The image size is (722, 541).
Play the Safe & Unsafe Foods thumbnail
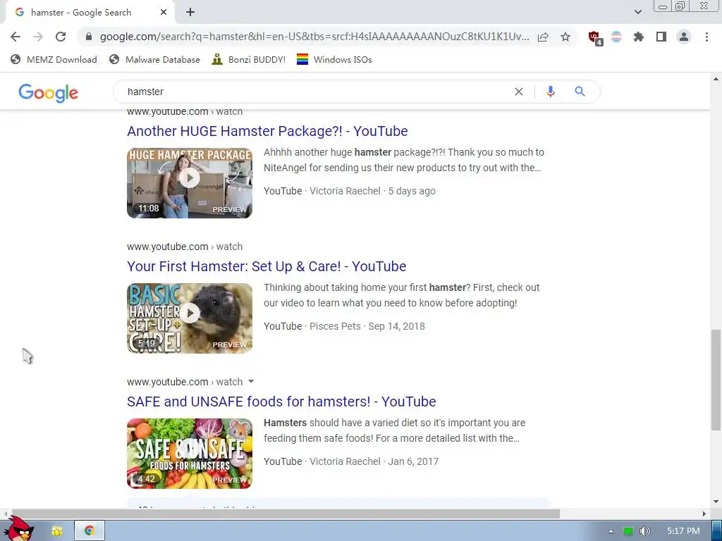click(190, 454)
